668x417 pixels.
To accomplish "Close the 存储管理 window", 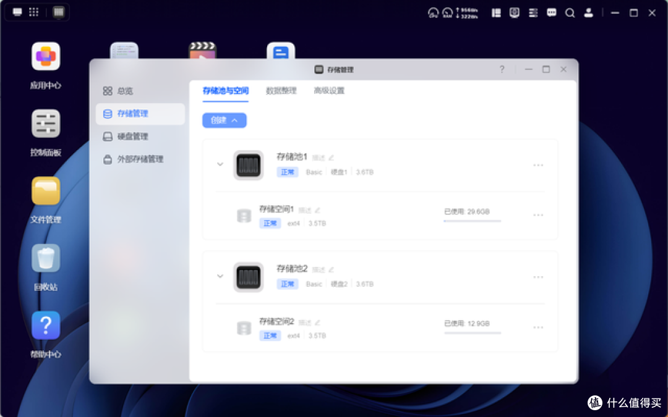I will (563, 69).
